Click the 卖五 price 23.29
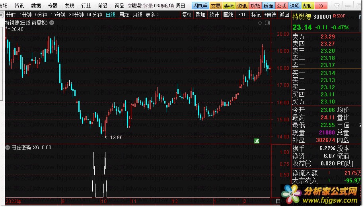 pyautogui.click(x=328, y=36)
